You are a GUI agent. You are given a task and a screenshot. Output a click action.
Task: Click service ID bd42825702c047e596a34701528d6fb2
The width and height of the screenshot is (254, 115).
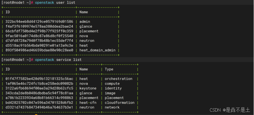point(39,102)
